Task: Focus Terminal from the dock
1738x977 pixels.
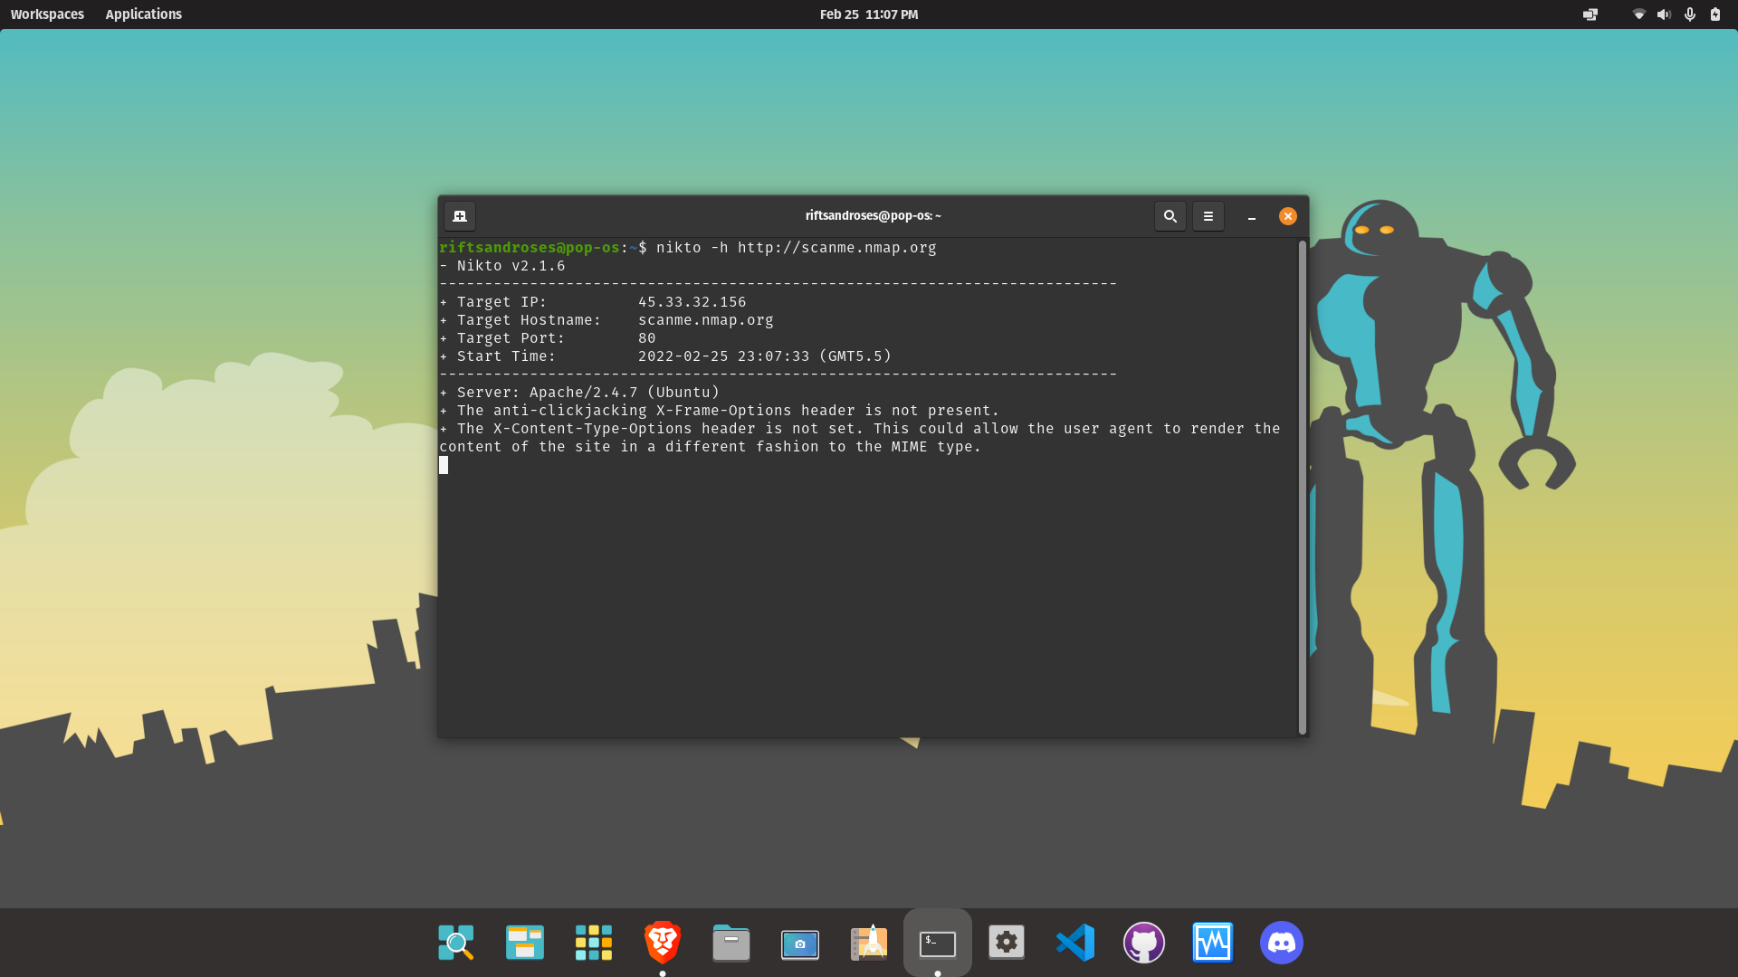Action: tap(938, 944)
